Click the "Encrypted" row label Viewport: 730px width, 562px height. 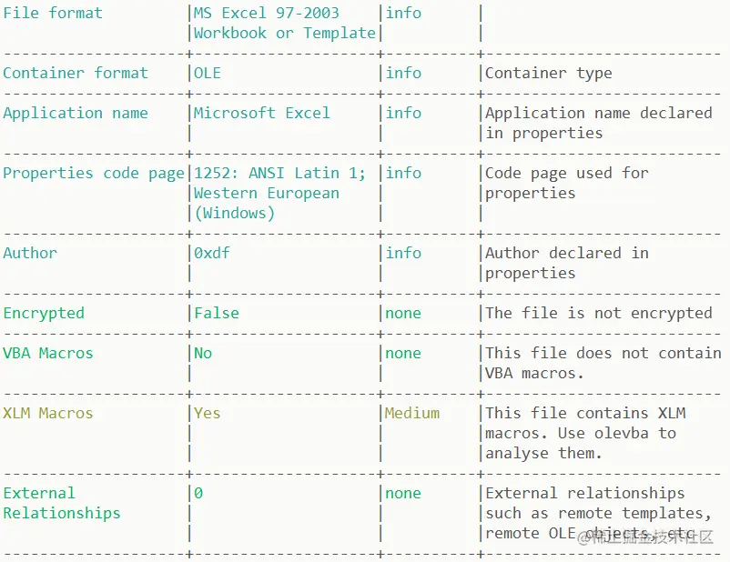[x=44, y=313]
